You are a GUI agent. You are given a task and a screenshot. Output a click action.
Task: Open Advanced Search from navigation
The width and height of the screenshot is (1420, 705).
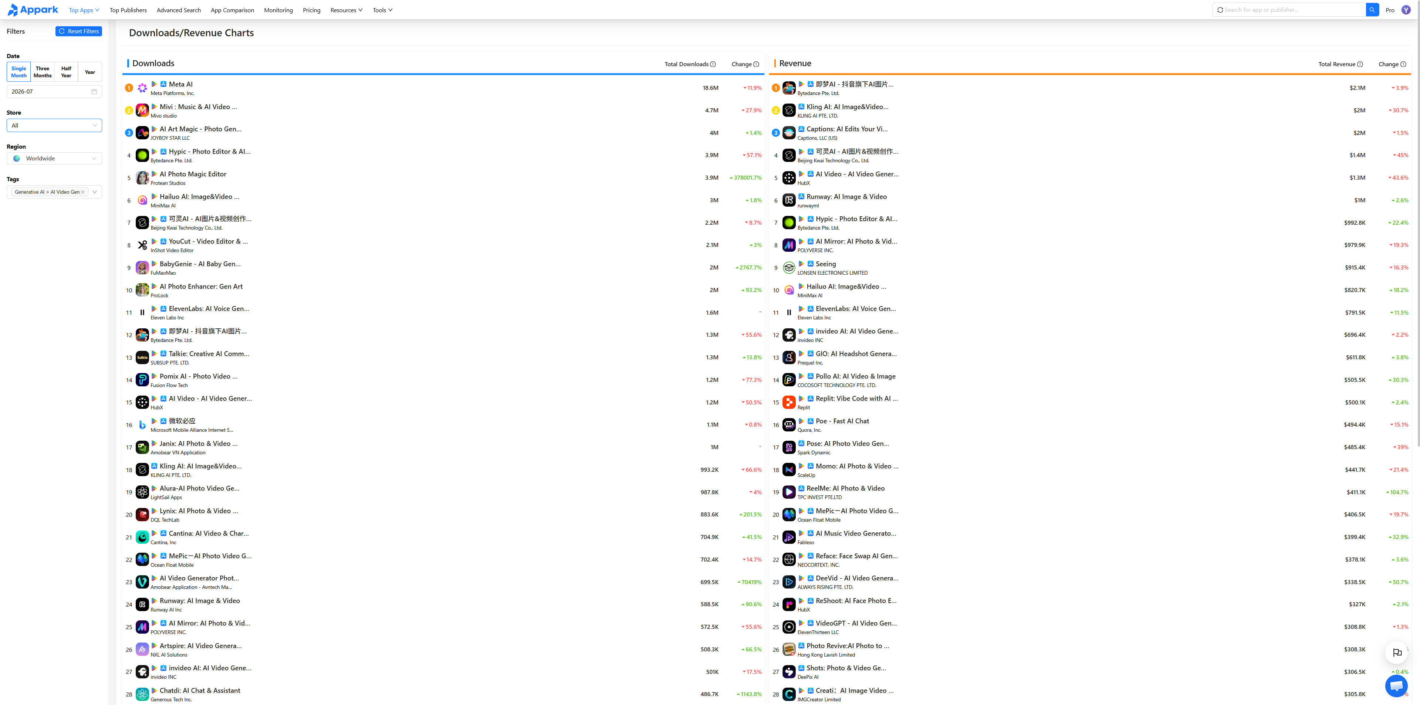[x=179, y=10]
